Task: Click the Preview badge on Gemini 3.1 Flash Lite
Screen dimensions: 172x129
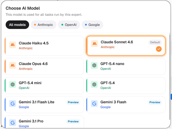Action: click(73, 102)
